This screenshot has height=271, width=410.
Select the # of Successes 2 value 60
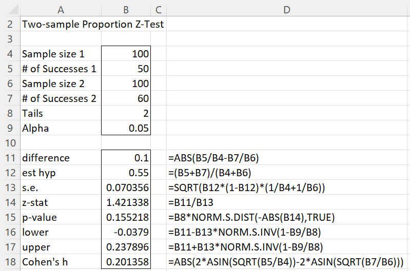click(126, 98)
